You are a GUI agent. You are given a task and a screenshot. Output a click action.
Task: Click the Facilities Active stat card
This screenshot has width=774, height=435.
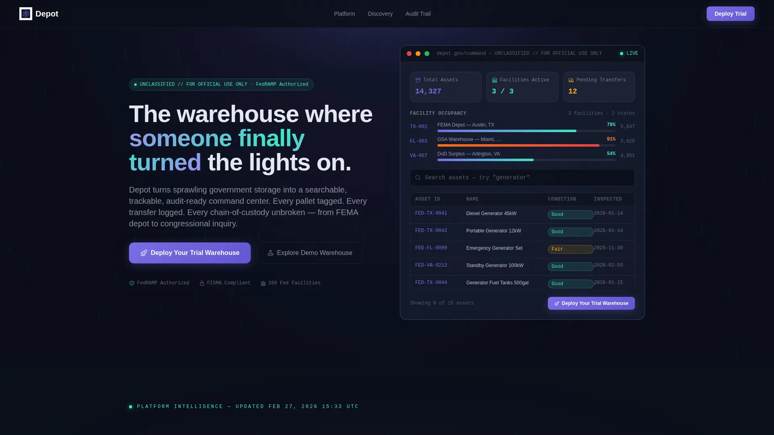tap(522, 87)
